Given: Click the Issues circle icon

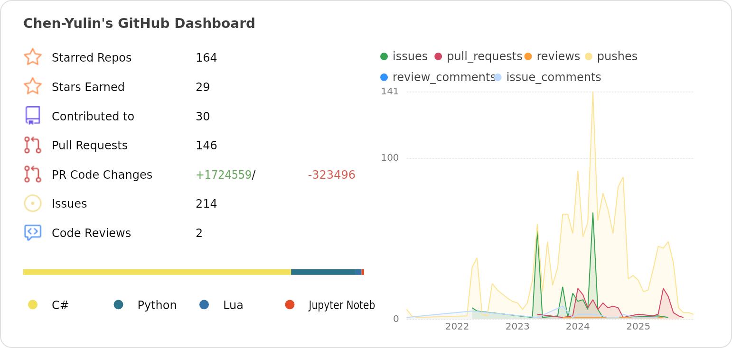Looking at the screenshot, I should point(32,203).
